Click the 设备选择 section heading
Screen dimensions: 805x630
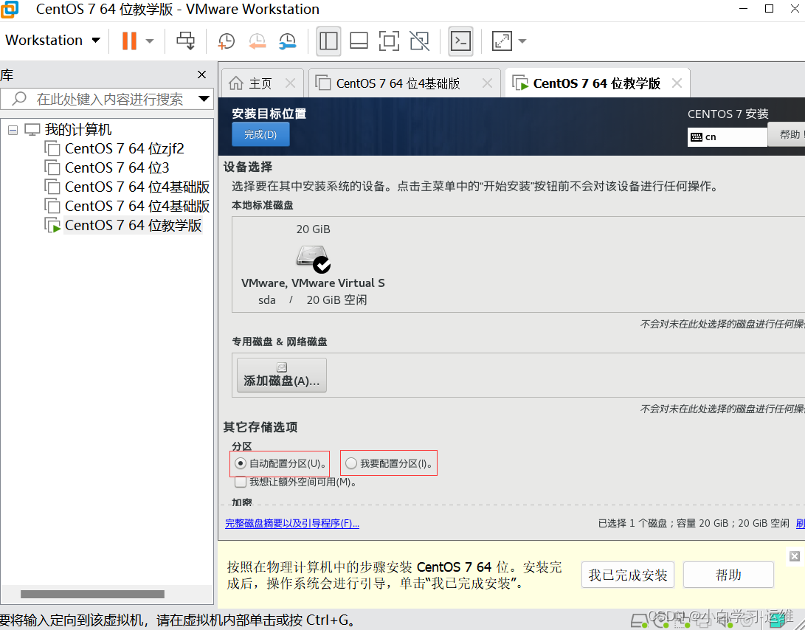(x=248, y=167)
